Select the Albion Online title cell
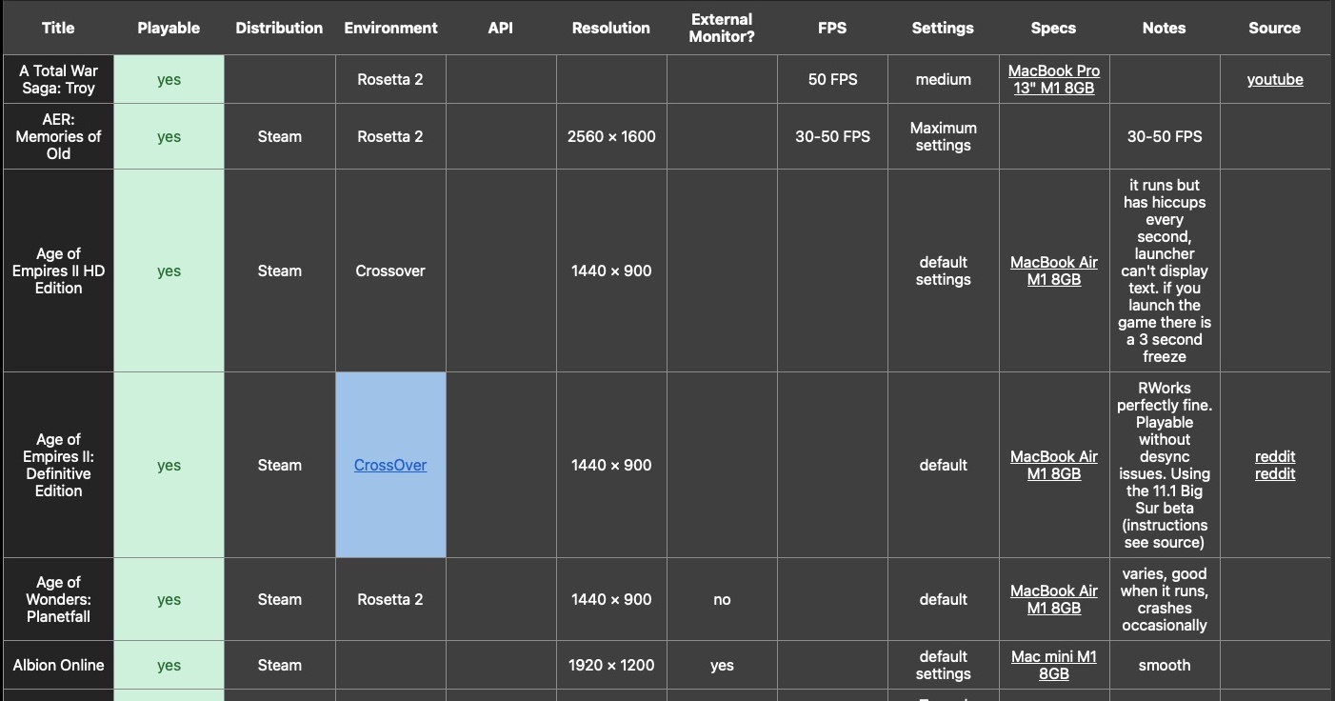The width and height of the screenshot is (1335, 701). pyautogui.click(x=58, y=665)
